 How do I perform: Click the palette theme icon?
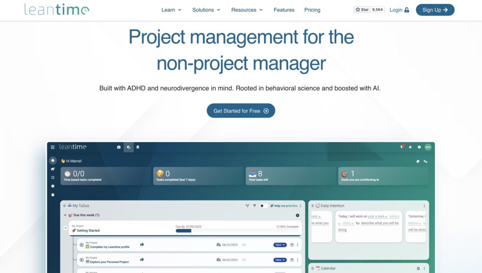[418, 161]
